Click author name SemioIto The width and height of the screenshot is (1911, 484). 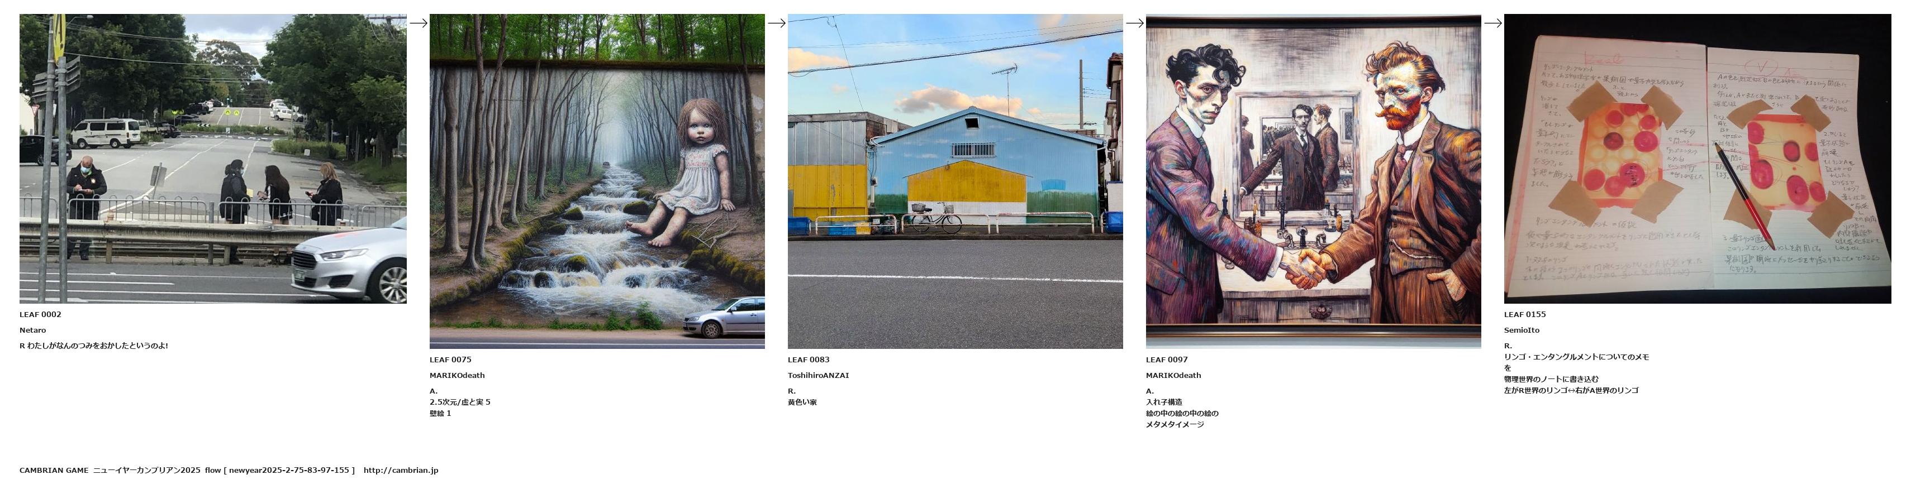coord(1522,330)
